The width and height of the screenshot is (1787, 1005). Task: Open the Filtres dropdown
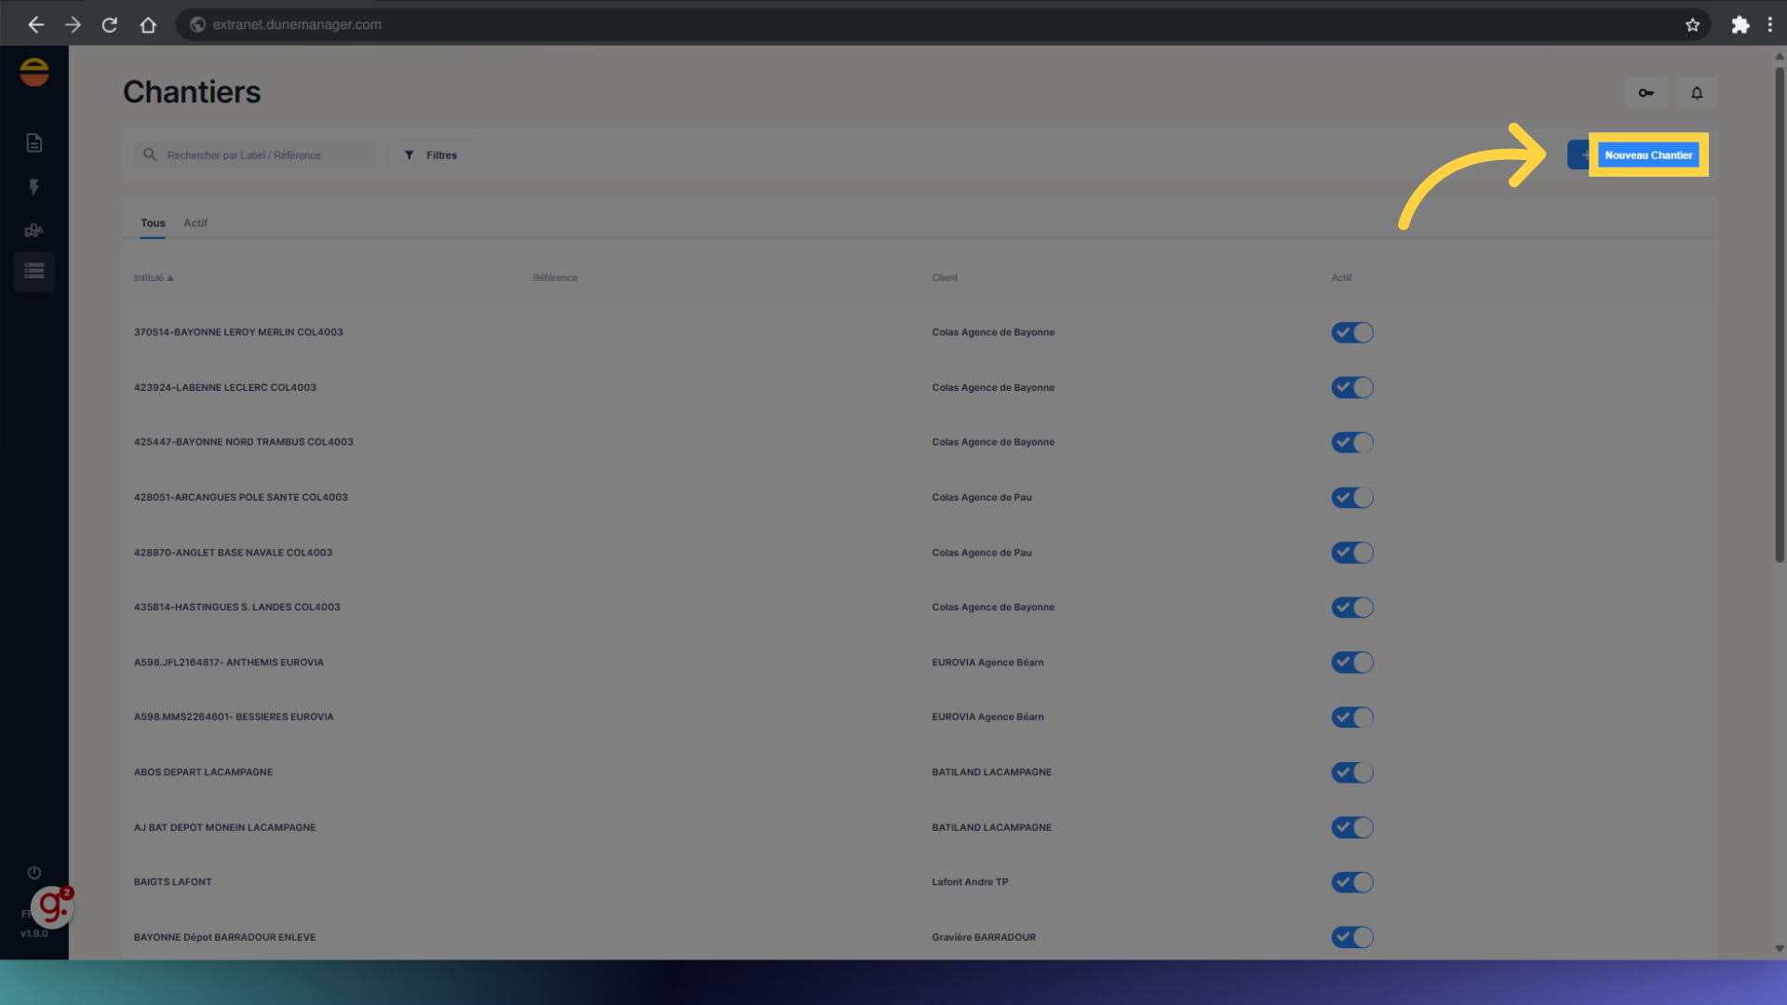coord(431,155)
